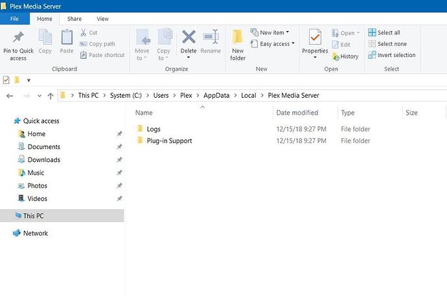Click pin icon beside Downloads
The image size is (447, 296).
[x=119, y=160]
